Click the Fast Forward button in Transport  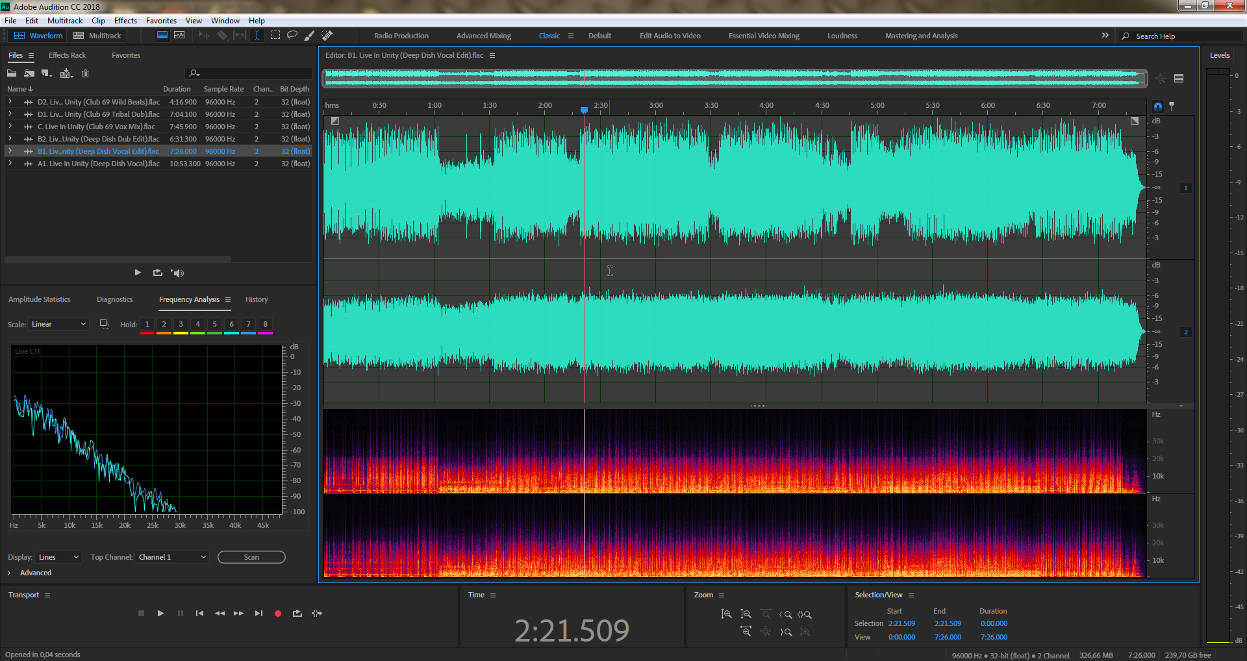(238, 613)
